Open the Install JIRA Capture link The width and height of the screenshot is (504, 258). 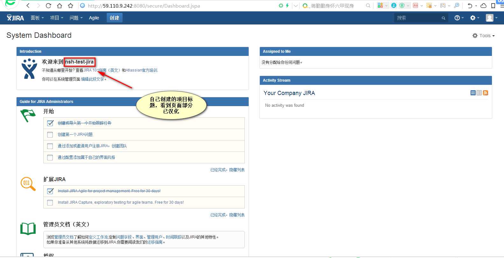click(x=121, y=202)
